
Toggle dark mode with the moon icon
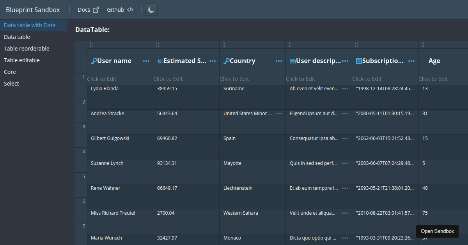click(151, 10)
